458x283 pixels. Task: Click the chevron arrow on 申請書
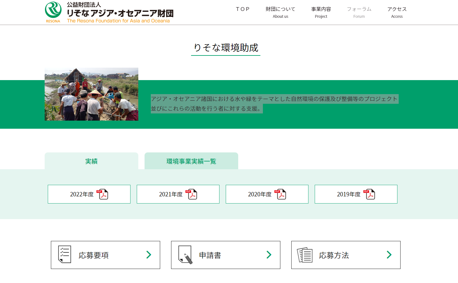click(x=269, y=255)
